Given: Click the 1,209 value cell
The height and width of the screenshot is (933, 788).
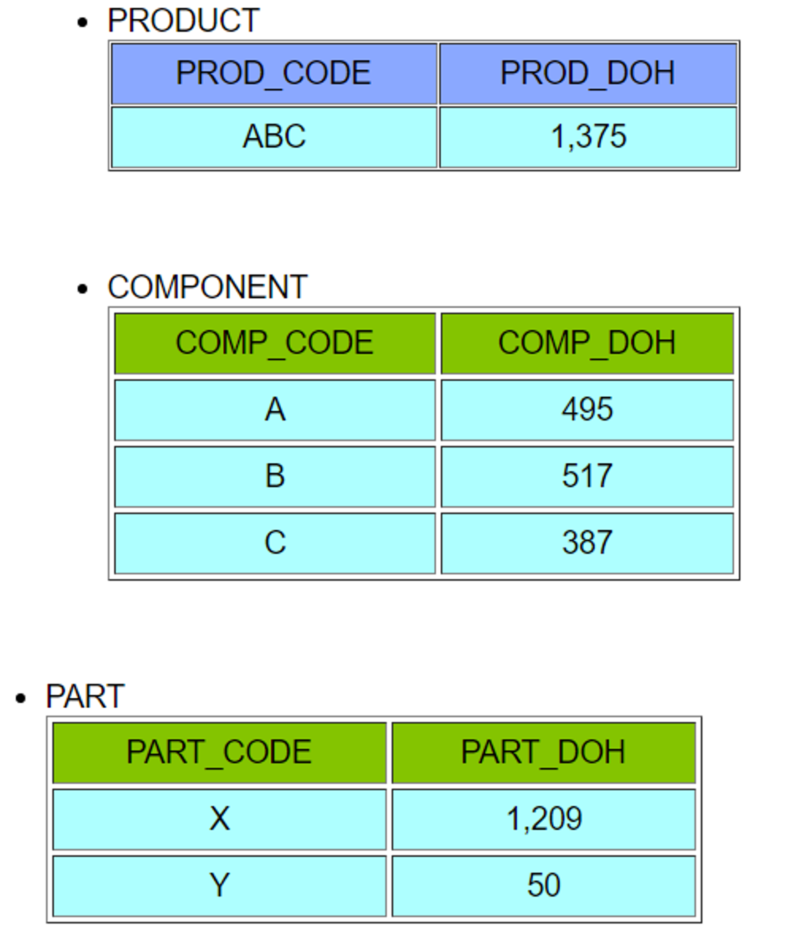Looking at the screenshot, I should 543,819.
